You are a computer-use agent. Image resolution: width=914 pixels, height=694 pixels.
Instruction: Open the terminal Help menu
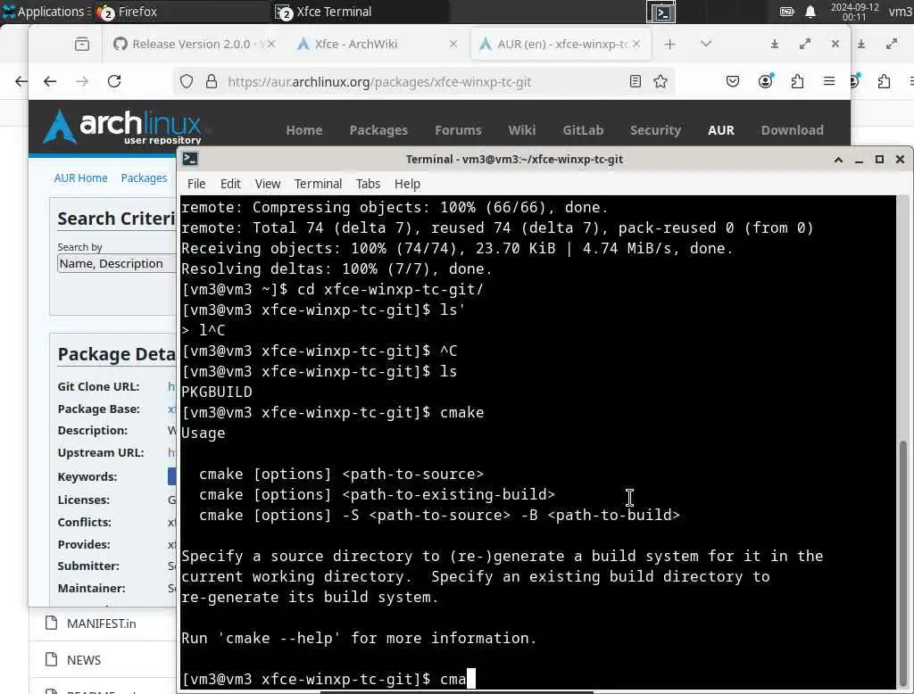click(x=407, y=184)
